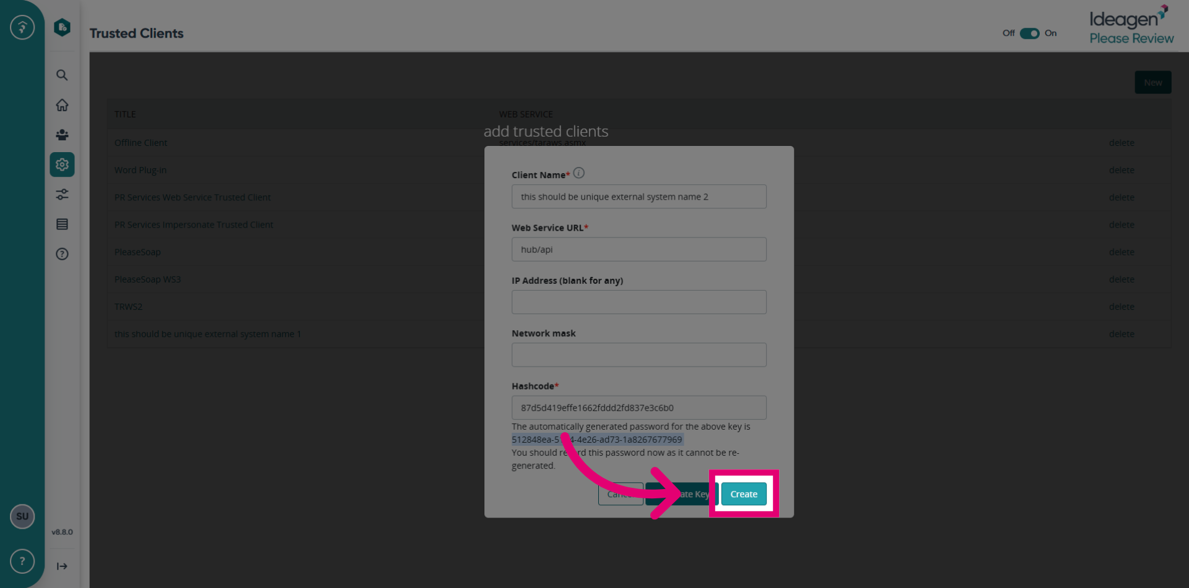Screen dimensions: 1189x588
Task: Delete 'unique external system name 1' row
Action: tap(1121, 334)
